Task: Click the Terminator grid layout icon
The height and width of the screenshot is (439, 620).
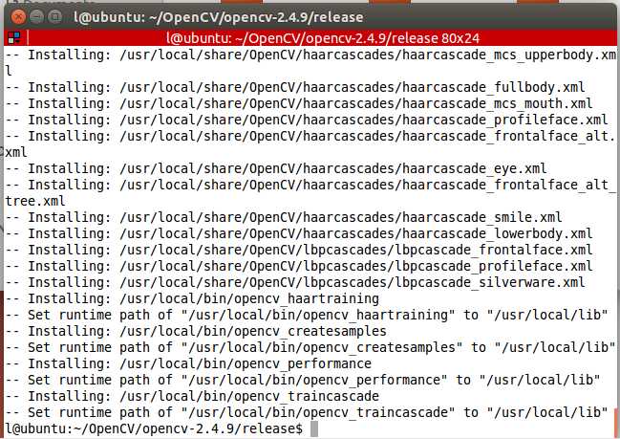Action: click(x=14, y=38)
